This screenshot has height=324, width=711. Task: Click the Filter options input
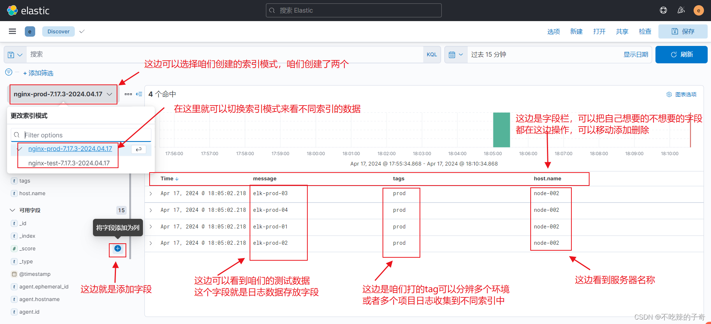click(x=81, y=135)
